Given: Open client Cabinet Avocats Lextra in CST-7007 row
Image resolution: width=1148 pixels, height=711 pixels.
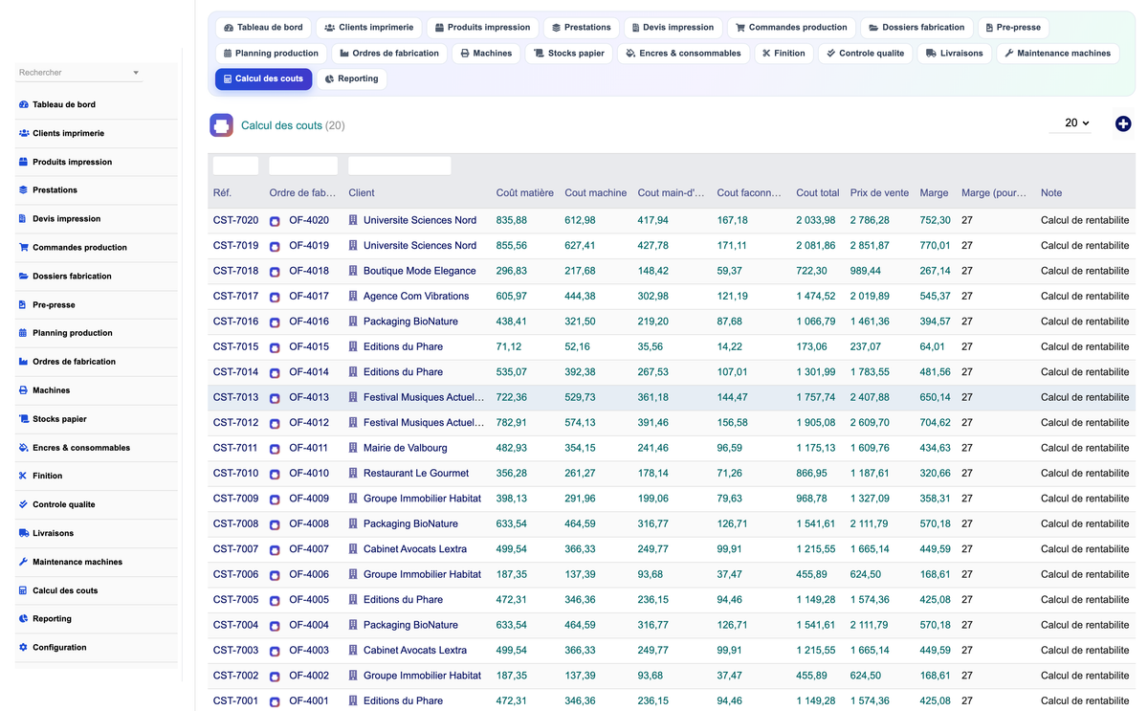Looking at the screenshot, I should 415,549.
